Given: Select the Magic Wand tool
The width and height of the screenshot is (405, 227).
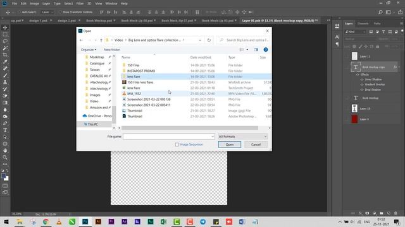Looking at the screenshot, I should pos(5,48).
